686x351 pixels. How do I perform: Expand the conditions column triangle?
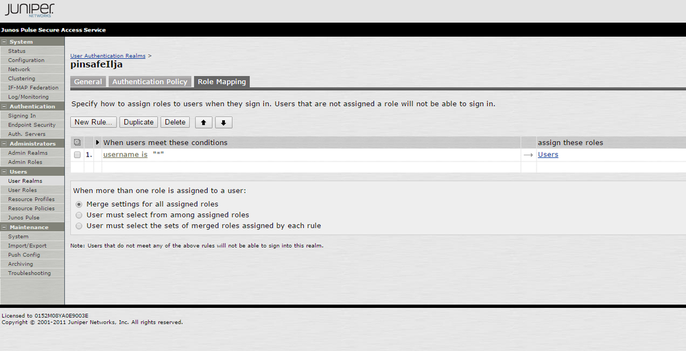tap(97, 142)
